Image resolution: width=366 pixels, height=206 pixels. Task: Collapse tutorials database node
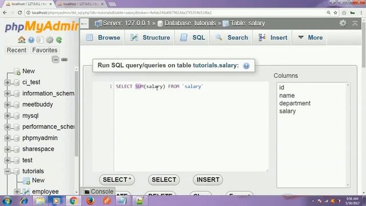click(x=7, y=171)
